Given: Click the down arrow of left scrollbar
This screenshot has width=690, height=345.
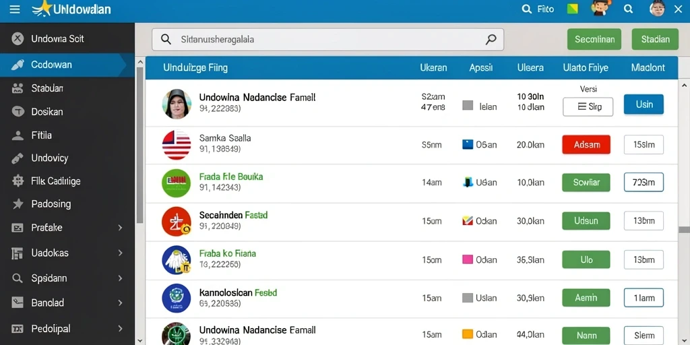Looking at the screenshot, I should [140, 340].
